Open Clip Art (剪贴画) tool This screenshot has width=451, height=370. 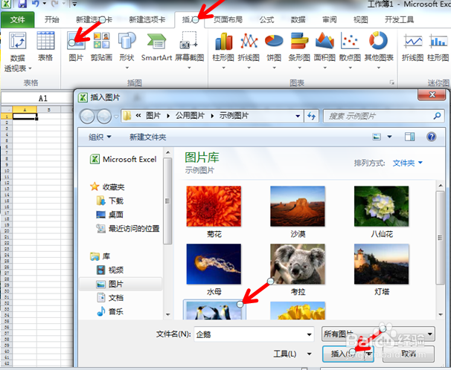pos(101,46)
